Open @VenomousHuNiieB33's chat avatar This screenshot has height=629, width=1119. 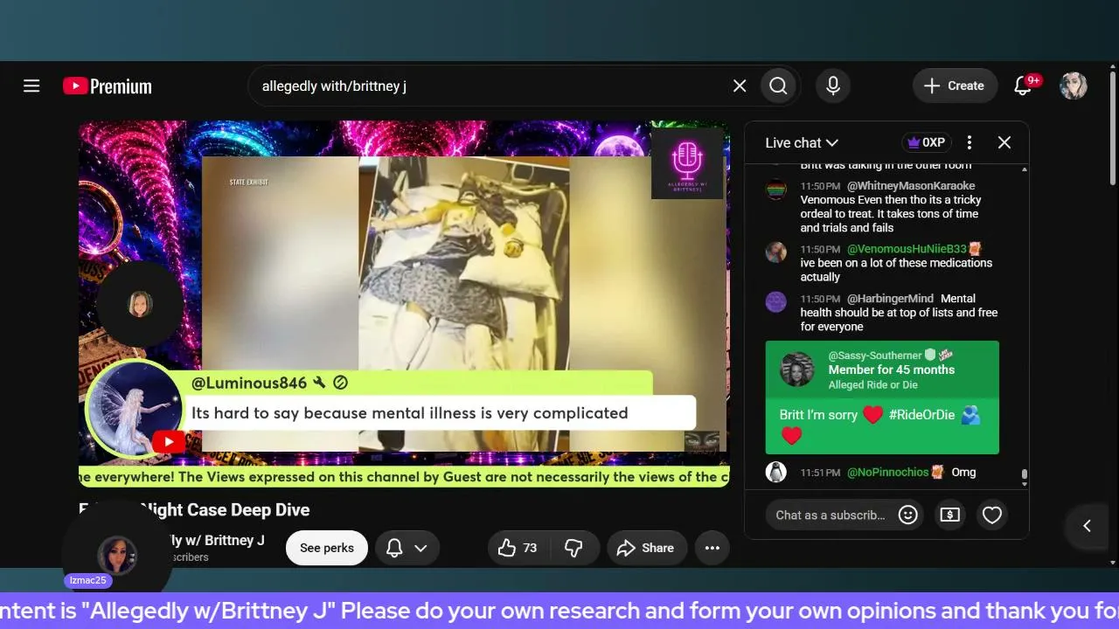[x=776, y=252]
